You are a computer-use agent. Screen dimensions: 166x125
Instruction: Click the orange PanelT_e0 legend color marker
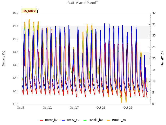(108, 120)
